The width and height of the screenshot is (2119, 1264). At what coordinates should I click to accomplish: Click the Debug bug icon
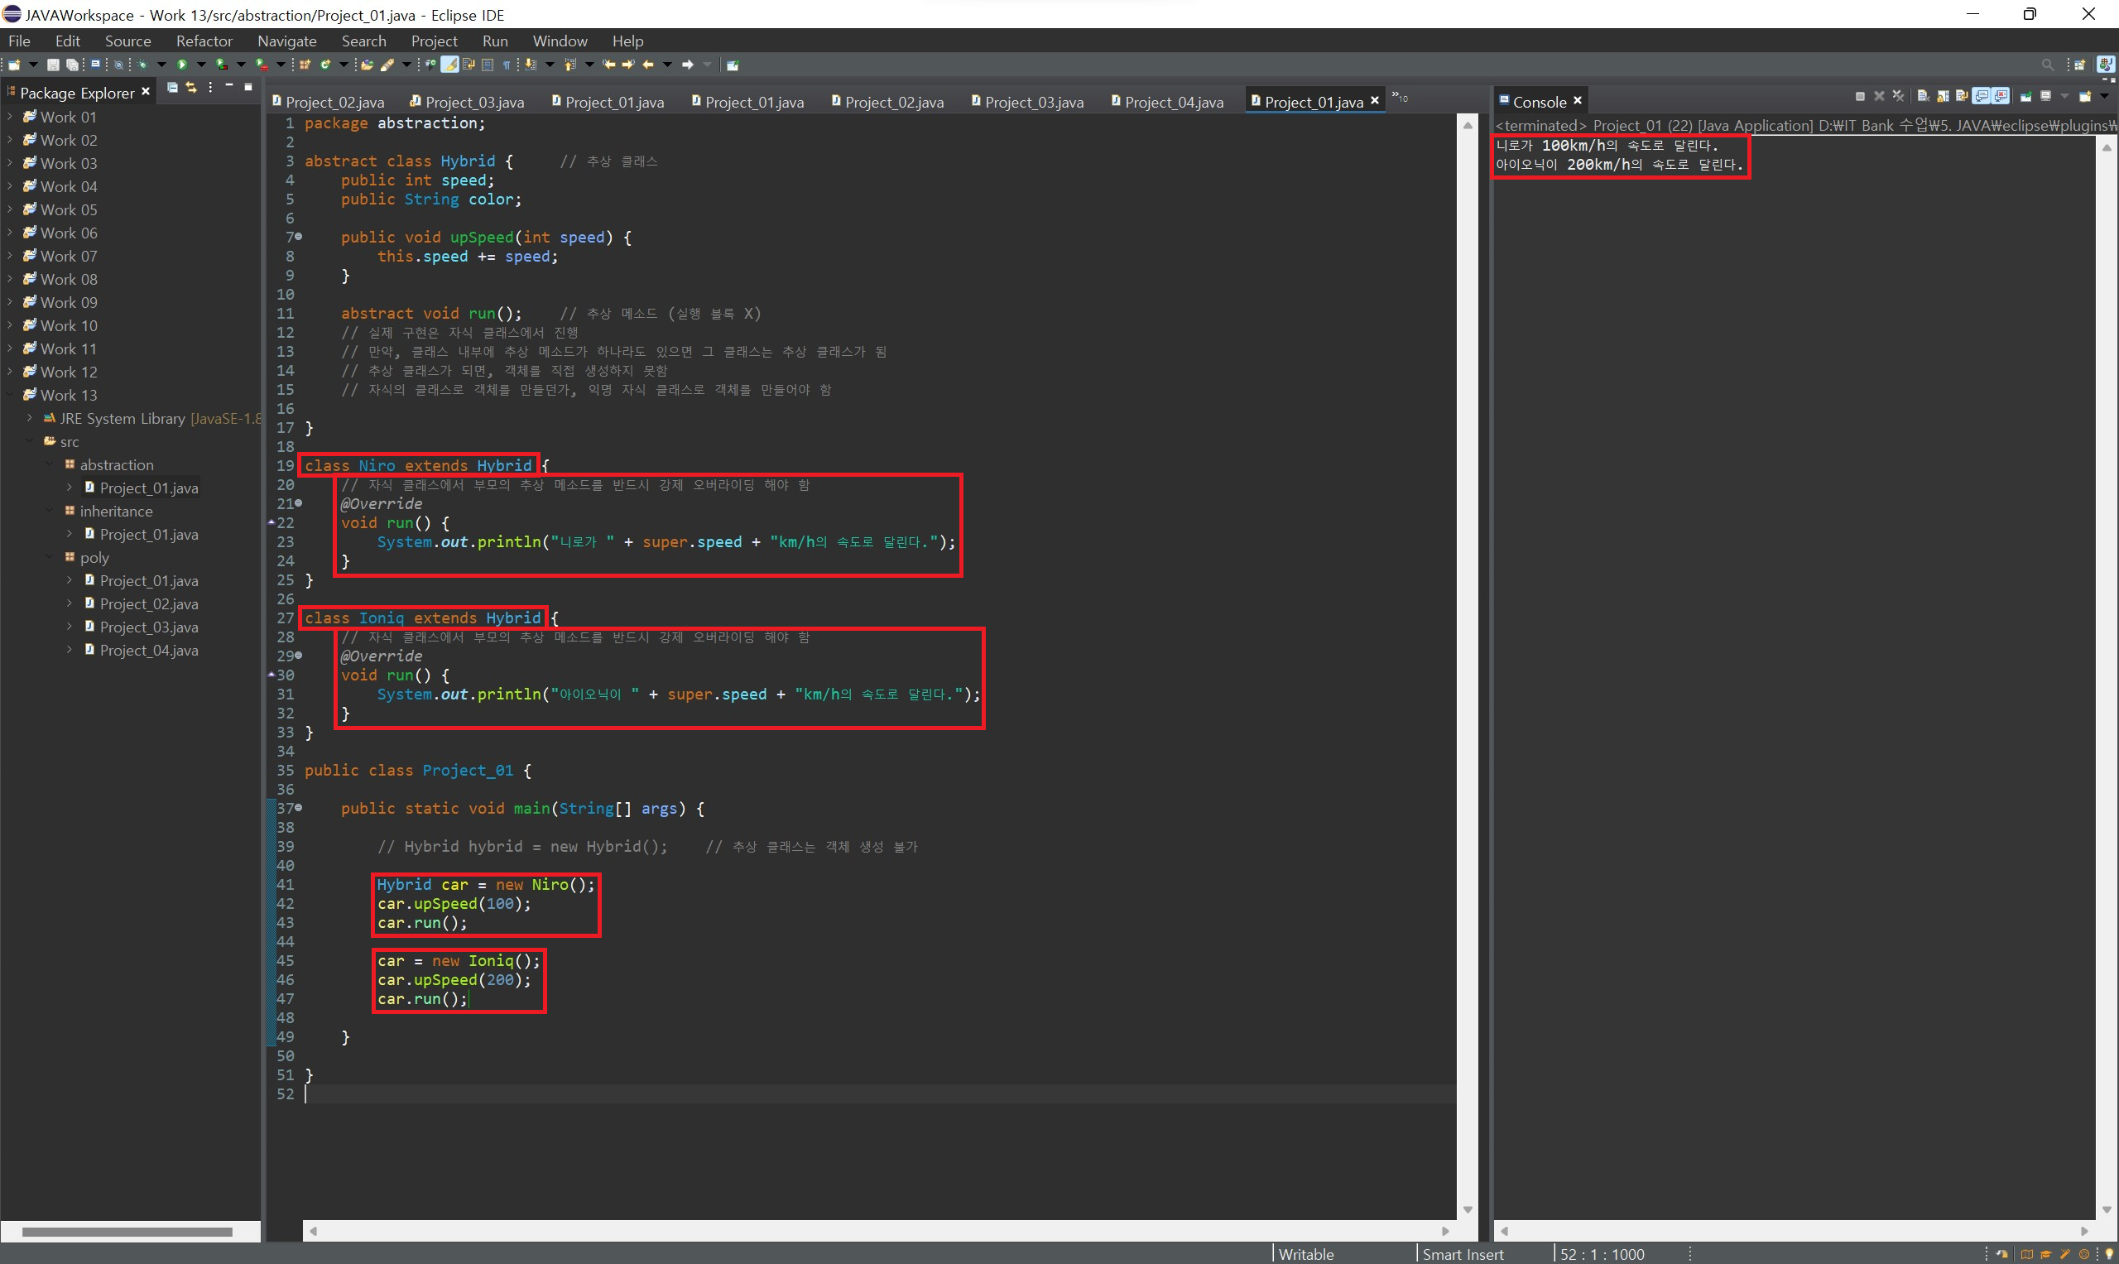click(142, 65)
